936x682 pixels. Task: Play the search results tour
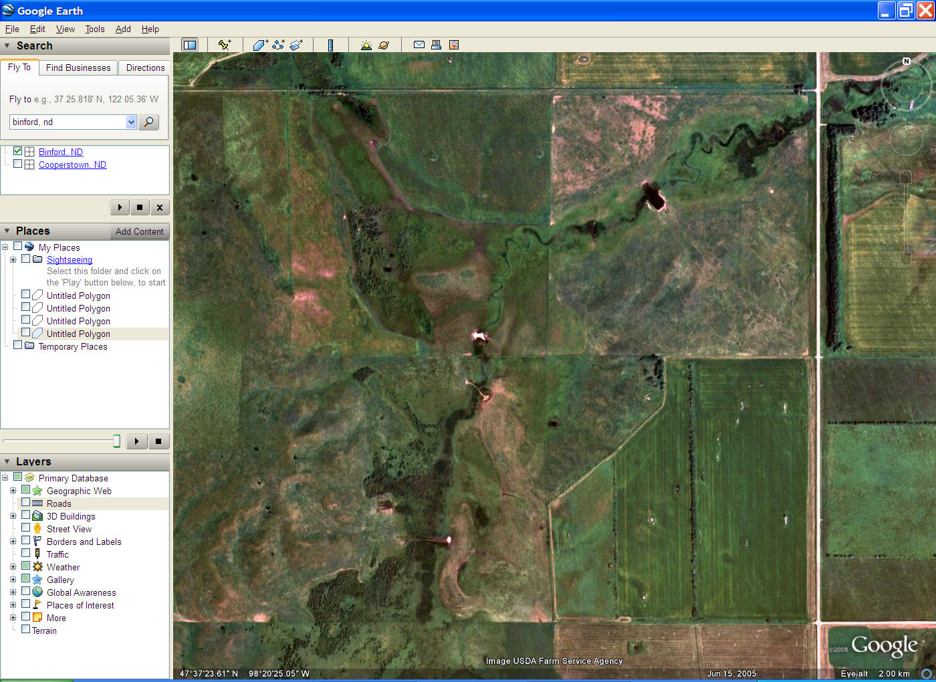point(120,207)
